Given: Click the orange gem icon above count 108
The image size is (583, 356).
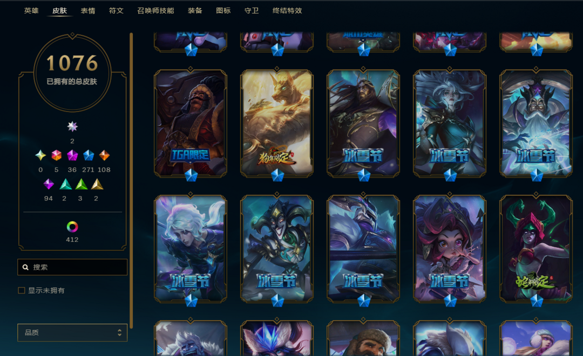Looking at the screenshot, I should 104,155.
